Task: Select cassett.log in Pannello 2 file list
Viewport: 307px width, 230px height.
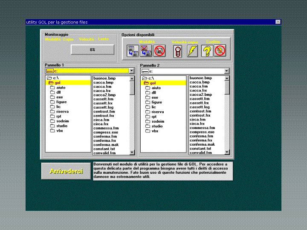Action: (x=200, y=107)
